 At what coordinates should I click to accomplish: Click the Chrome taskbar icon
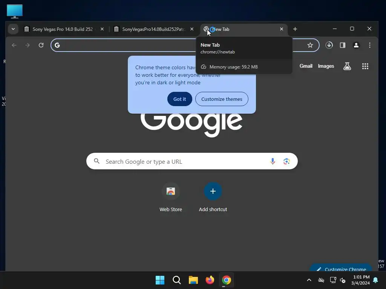point(227,280)
